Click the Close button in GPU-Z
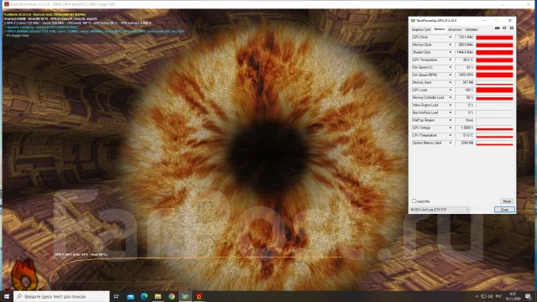The height and width of the screenshot is (302, 537). pos(504,210)
